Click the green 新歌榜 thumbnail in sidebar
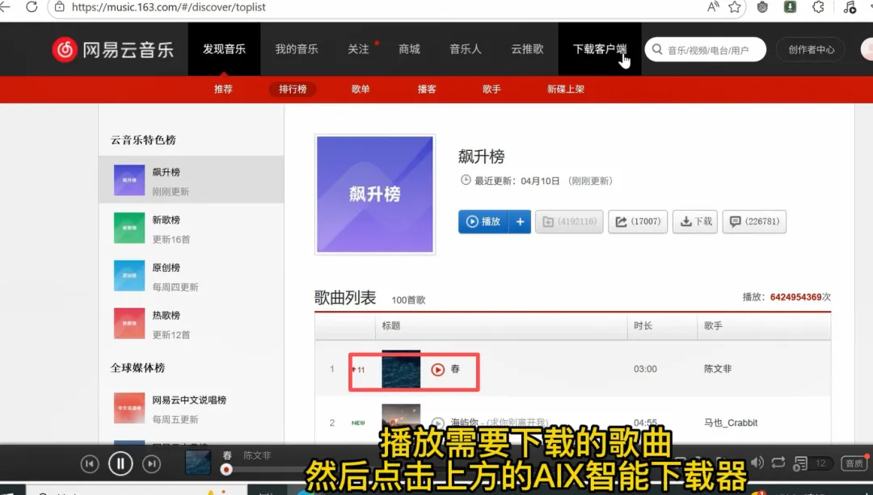The image size is (873, 495). [x=129, y=228]
